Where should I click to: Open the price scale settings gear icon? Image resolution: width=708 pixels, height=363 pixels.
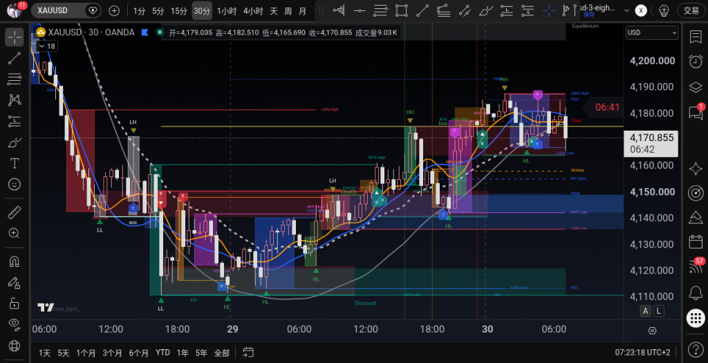click(652, 331)
